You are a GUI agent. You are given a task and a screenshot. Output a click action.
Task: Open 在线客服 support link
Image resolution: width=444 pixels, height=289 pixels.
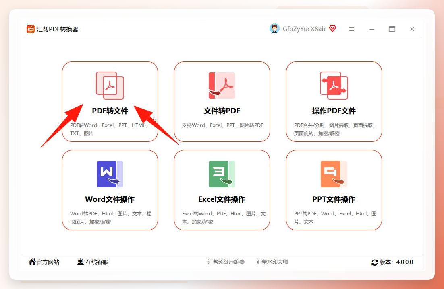[x=97, y=262]
